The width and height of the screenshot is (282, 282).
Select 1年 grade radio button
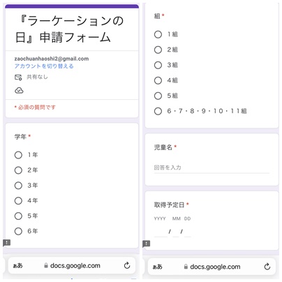[18, 155]
